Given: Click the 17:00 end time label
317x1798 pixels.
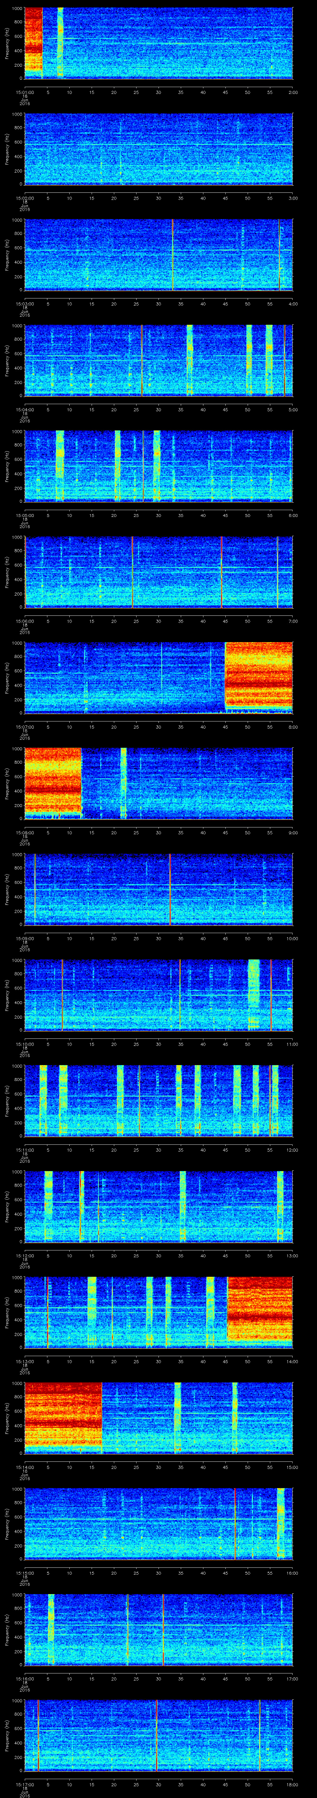Looking at the screenshot, I should (292, 1678).
